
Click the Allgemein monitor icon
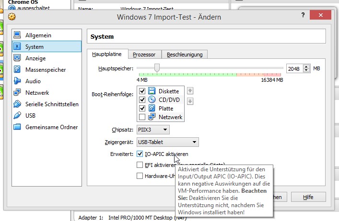(x=17, y=35)
